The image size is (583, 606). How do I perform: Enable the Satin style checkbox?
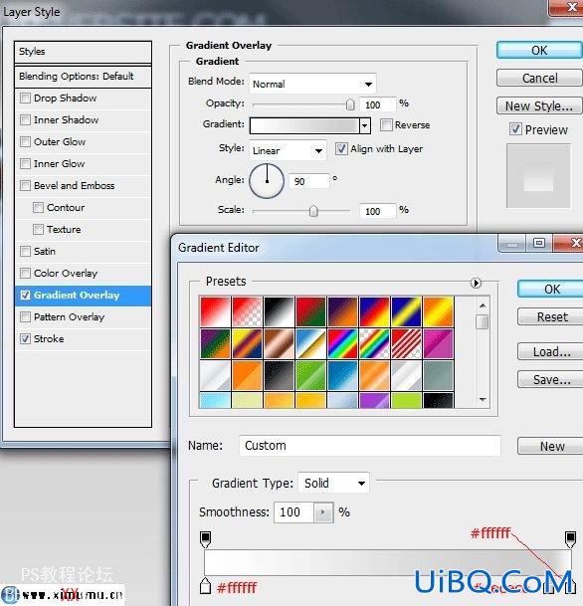(x=25, y=251)
